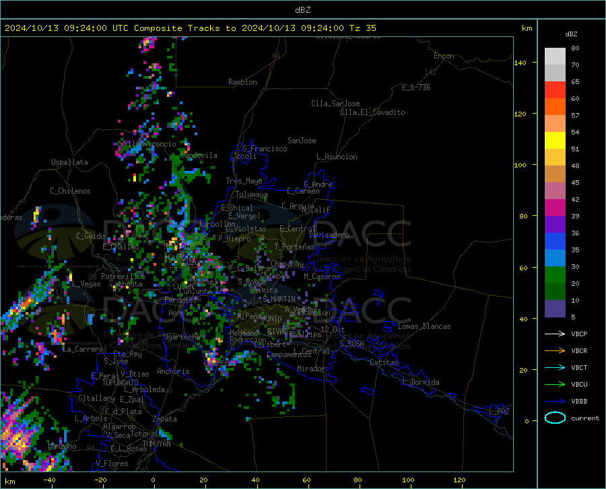
Task: Click the cyan VBCT arrow legend icon
Action: pos(555,367)
